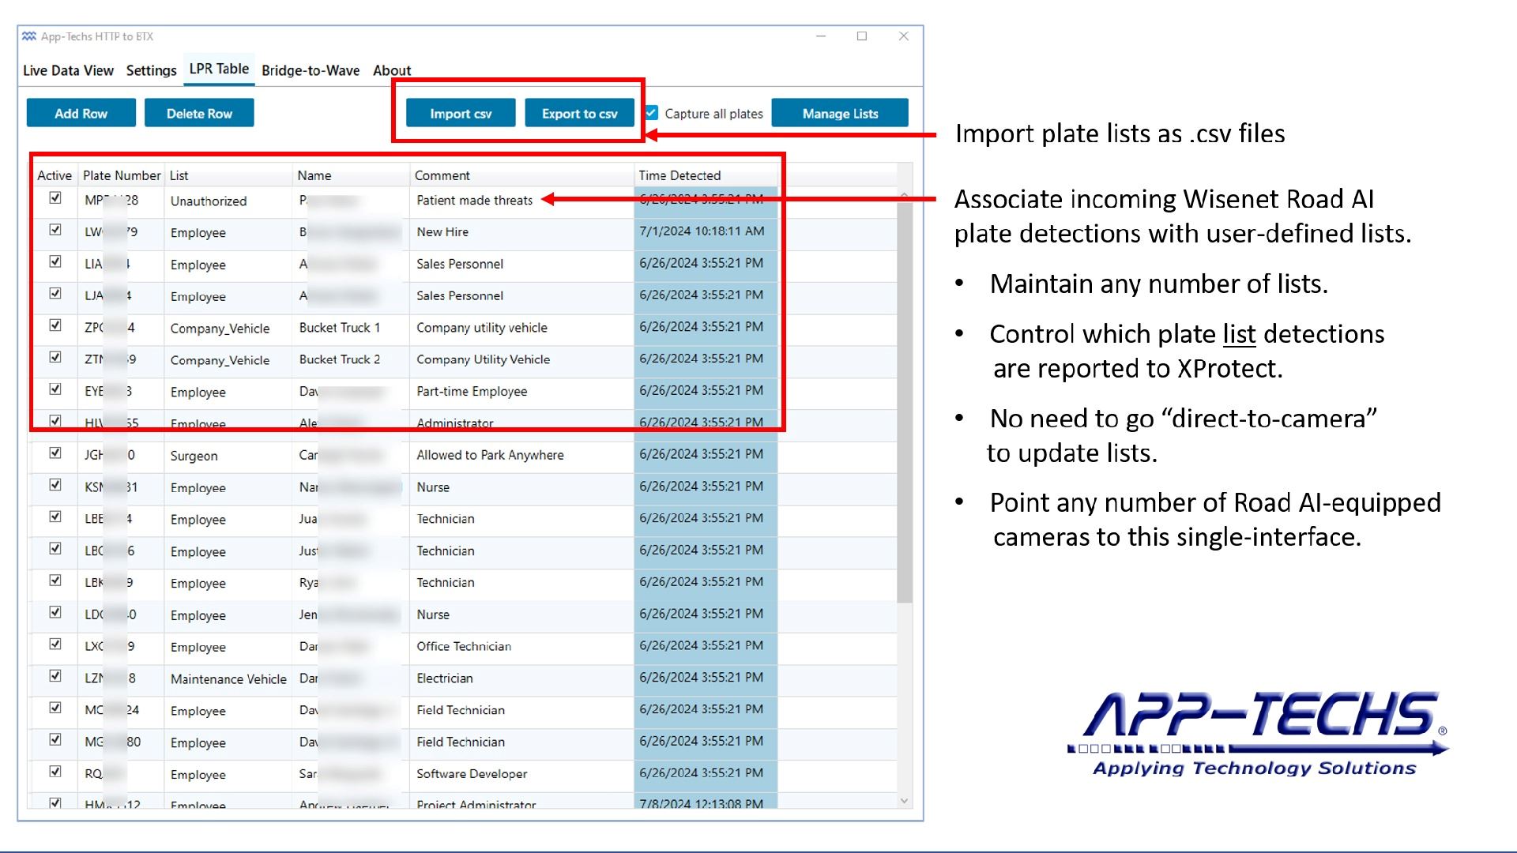Sort by the Active column header

coord(55,175)
